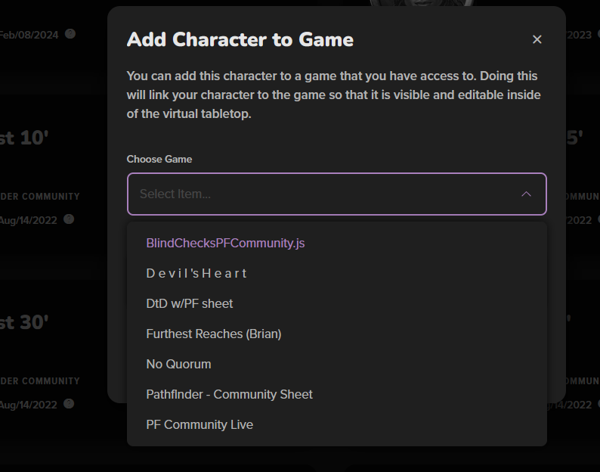Screen dimensions: 600x472
Task: Click the 'Choose Game' field label
Action: [x=159, y=160]
